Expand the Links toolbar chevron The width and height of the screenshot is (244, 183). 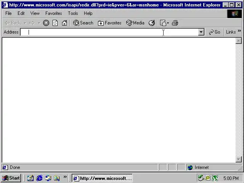(x=239, y=31)
